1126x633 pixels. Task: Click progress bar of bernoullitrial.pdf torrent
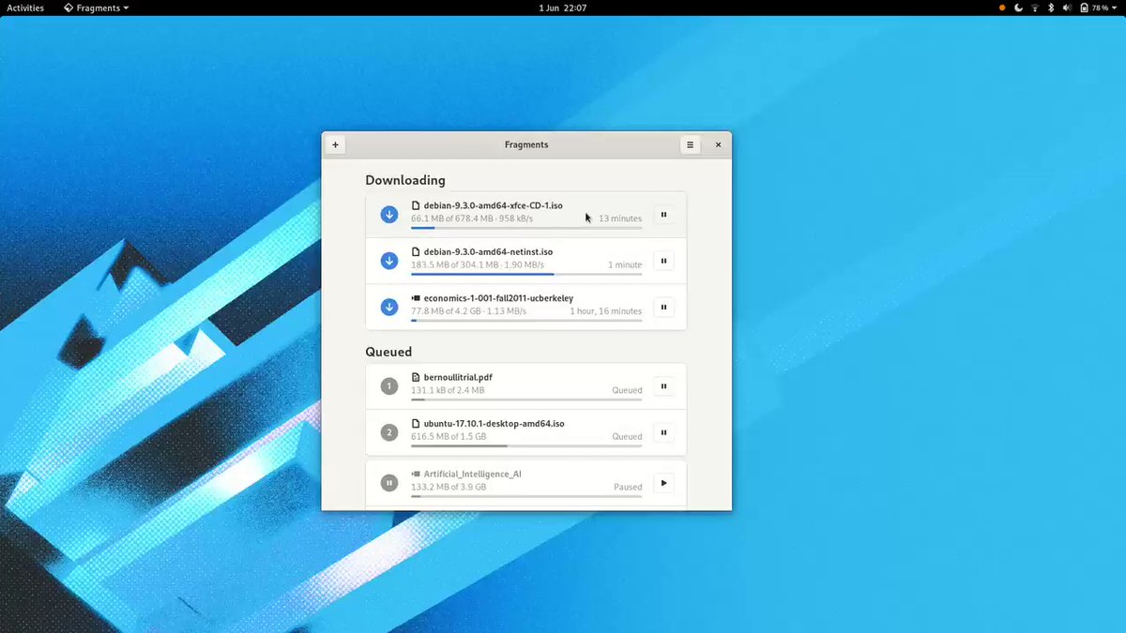[x=526, y=399]
